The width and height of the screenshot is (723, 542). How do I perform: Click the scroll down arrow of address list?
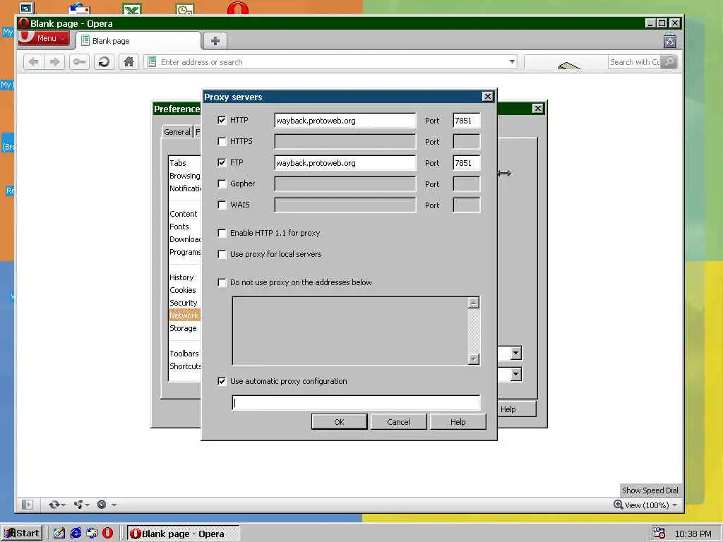click(x=474, y=359)
